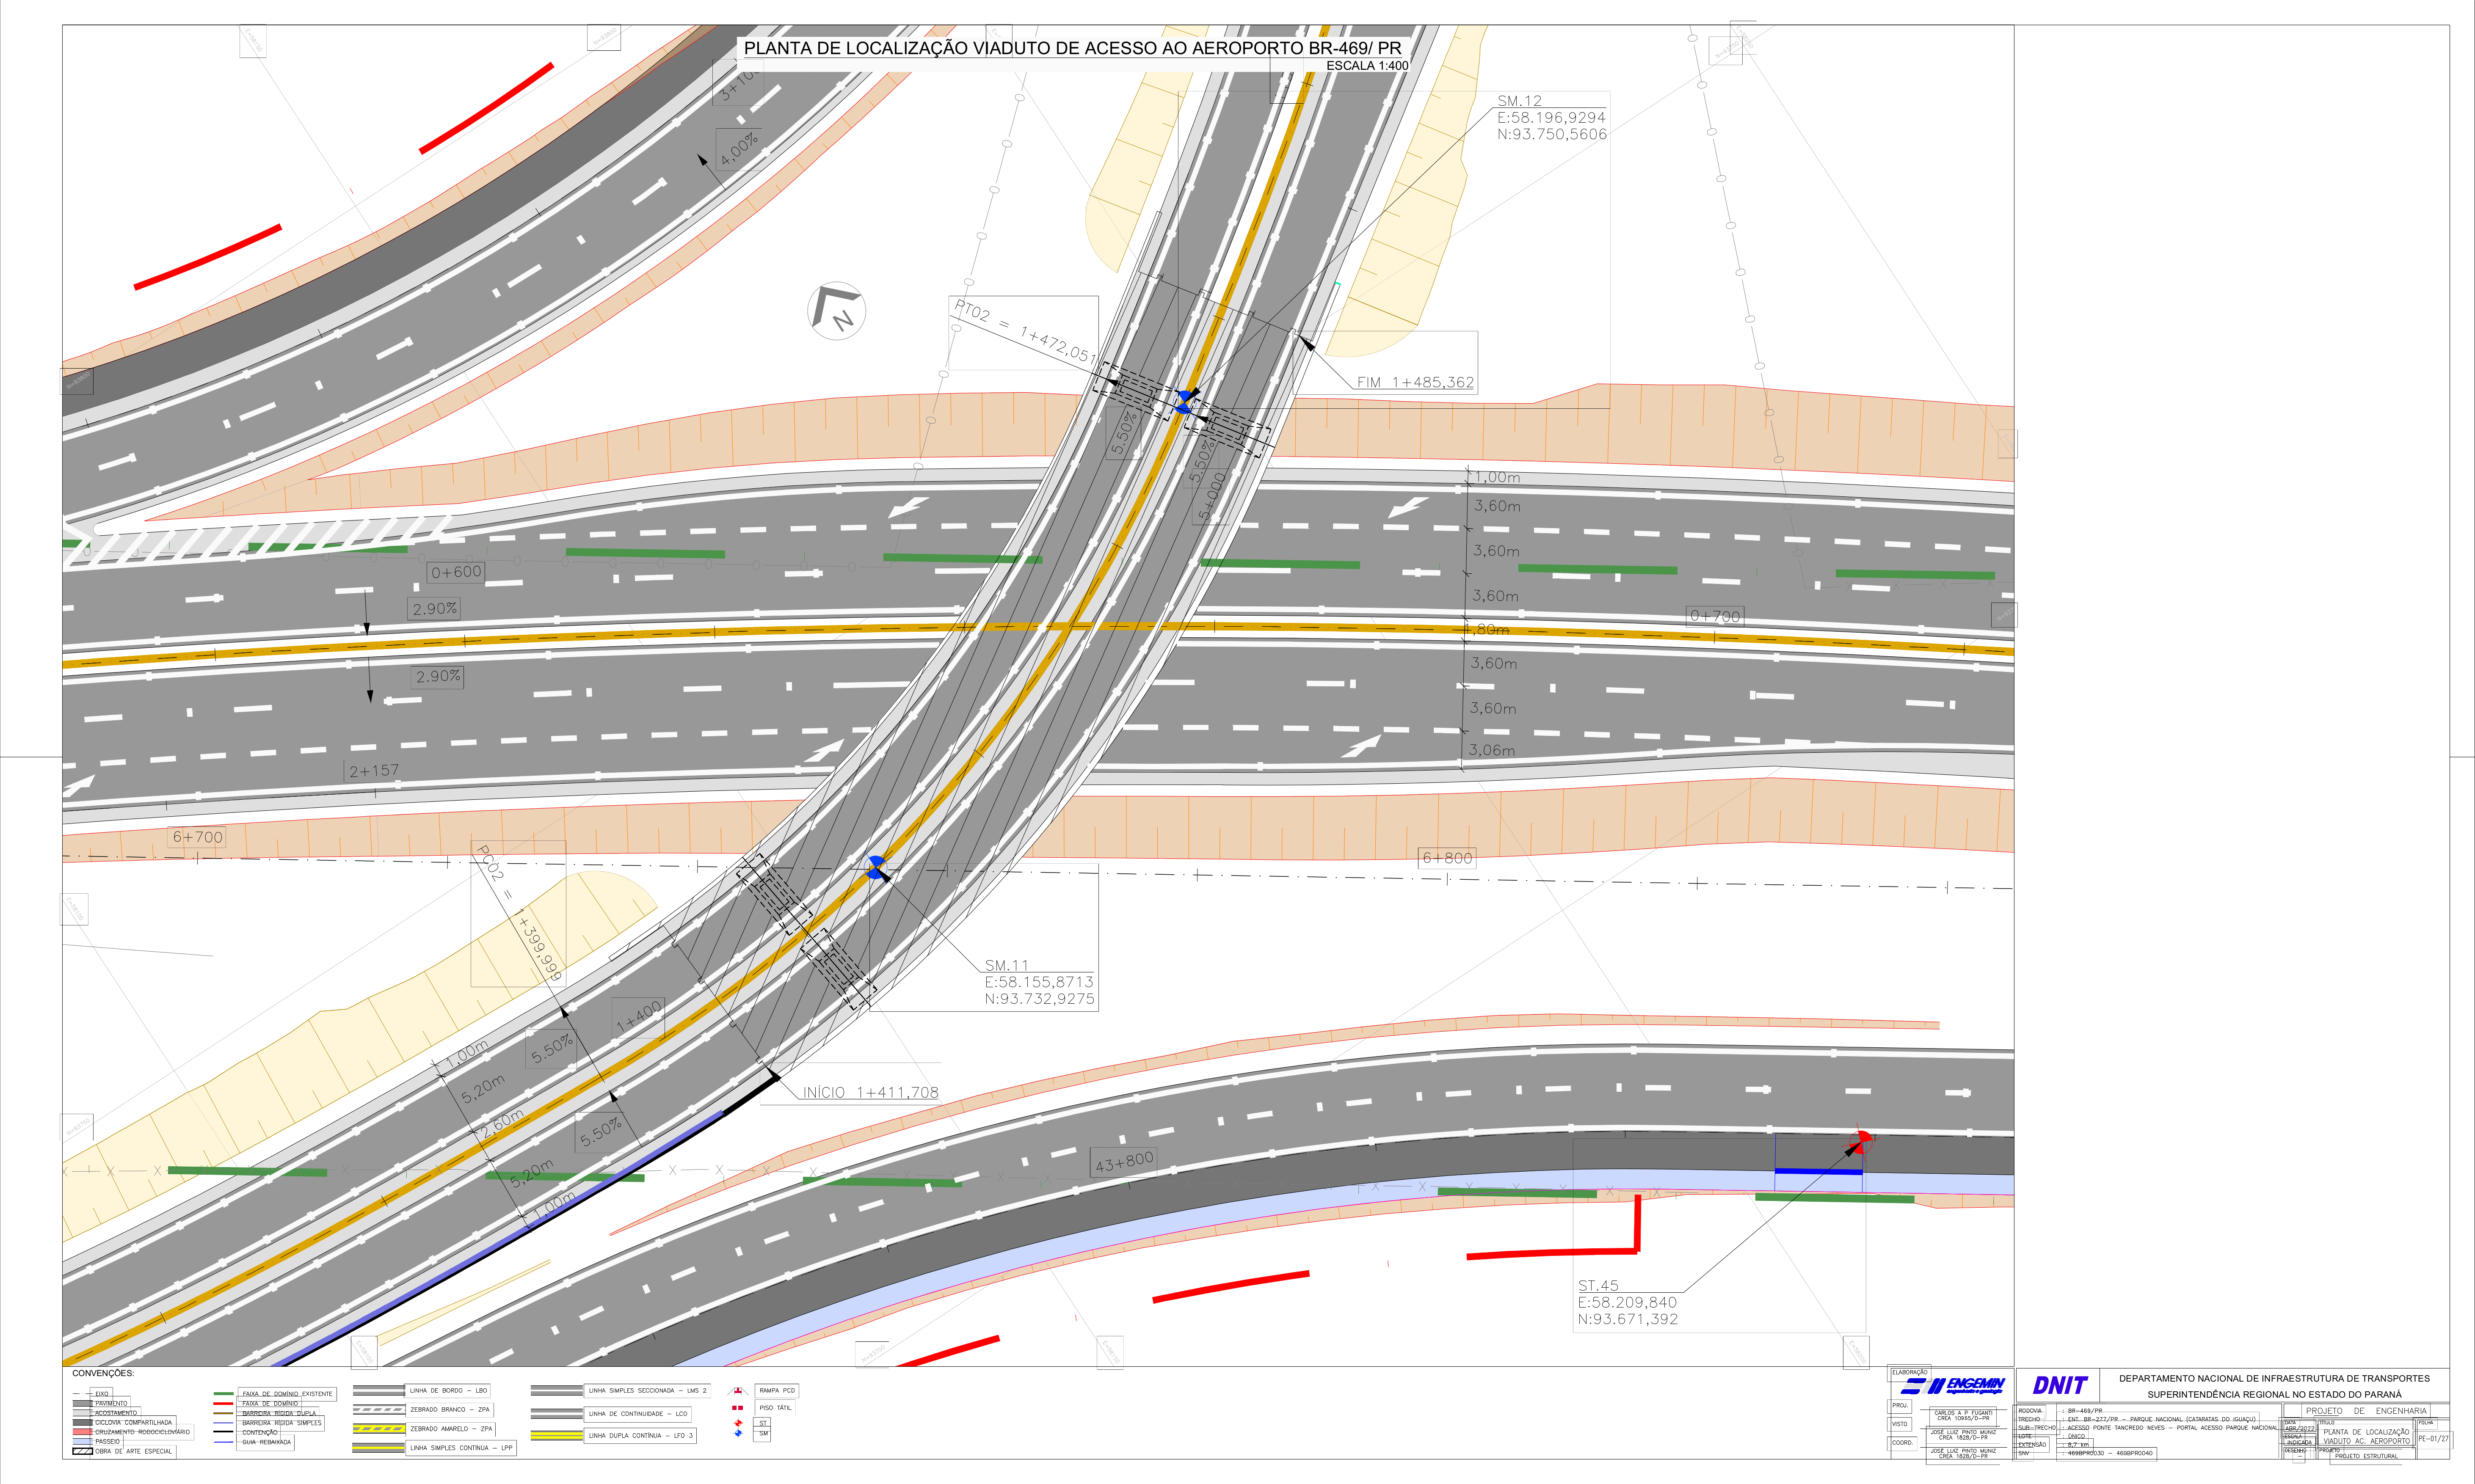Image resolution: width=2475 pixels, height=1484 pixels.
Task: Click station label '6+700'
Action: pos(198,837)
